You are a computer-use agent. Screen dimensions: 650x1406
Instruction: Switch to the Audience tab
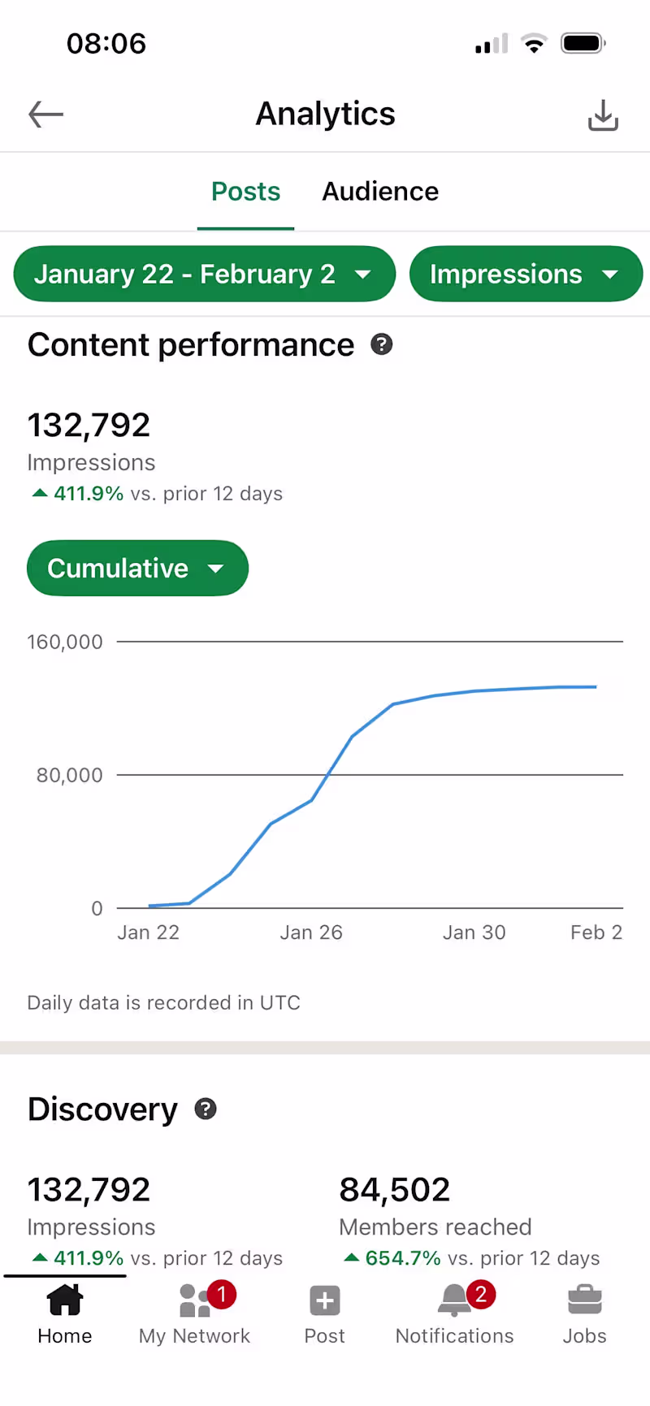pyautogui.click(x=380, y=191)
